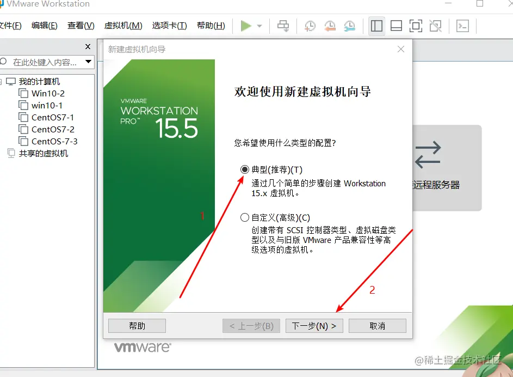Click the revert to snapshot icon
This screenshot has height=377, width=513.
330,26
